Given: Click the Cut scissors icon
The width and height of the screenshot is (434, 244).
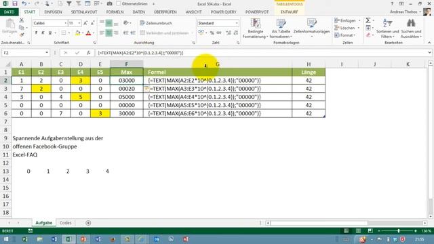Looking at the screenshot, I should (x=22, y=20).
